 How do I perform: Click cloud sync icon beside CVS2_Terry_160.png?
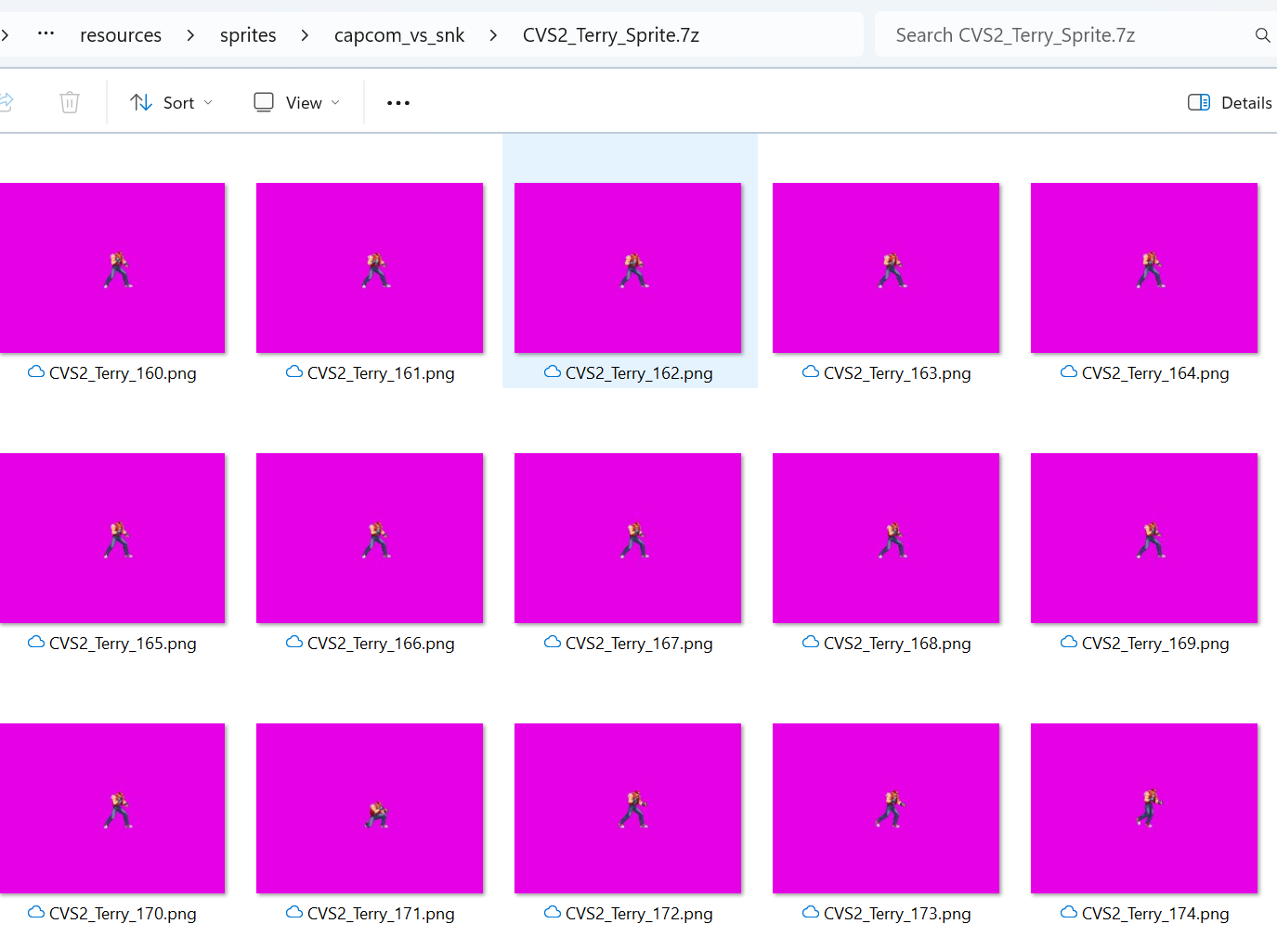36,372
